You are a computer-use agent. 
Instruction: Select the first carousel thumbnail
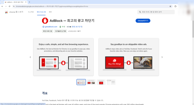(x=81, y=82)
